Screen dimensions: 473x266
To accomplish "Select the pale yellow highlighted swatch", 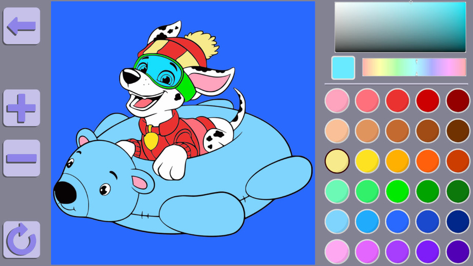I will (337, 161).
